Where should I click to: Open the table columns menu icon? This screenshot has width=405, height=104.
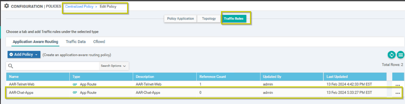pos(401,55)
